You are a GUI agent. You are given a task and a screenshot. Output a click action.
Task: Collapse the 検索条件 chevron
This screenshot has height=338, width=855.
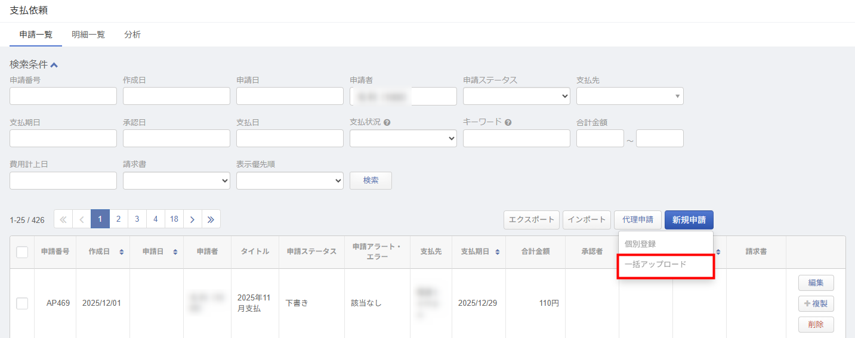click(54, 65)
